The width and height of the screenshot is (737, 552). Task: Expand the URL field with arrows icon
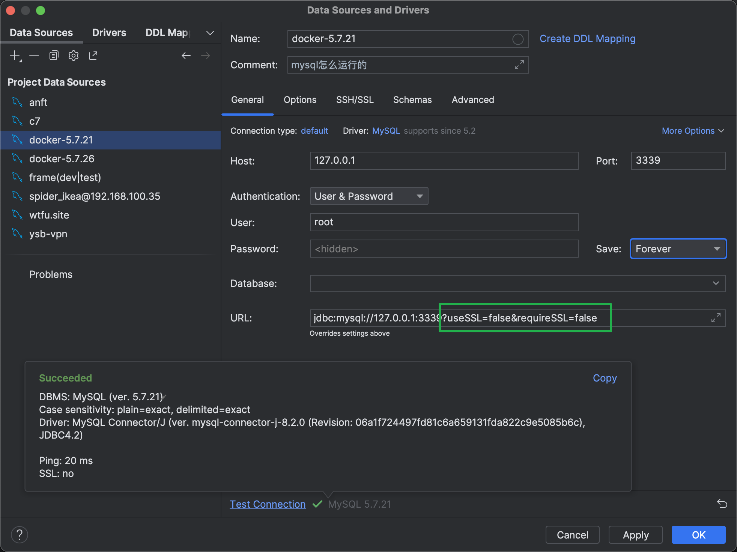point(716,318)
